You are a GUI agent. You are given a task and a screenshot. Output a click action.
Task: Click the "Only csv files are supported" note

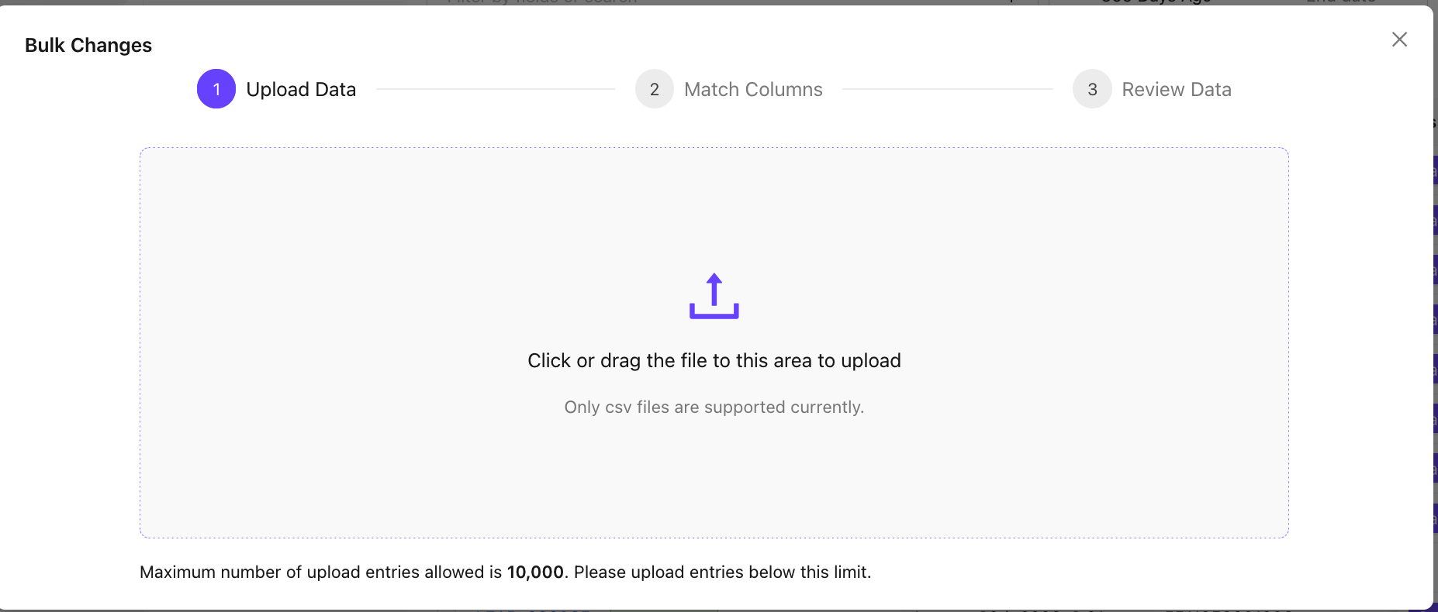[x=714, y=407]
